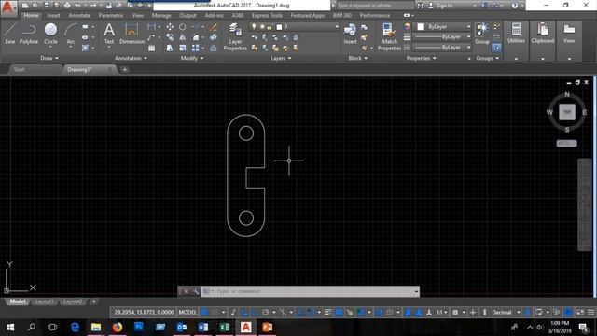The width and height of the screenshot is (597, 336).
Task: Select the Polyline tool
Action: tap(29, 34)
